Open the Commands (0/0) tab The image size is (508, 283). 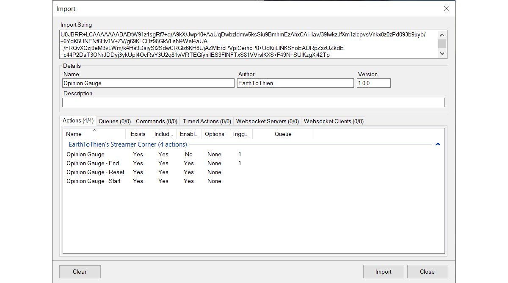click(156, 121)
